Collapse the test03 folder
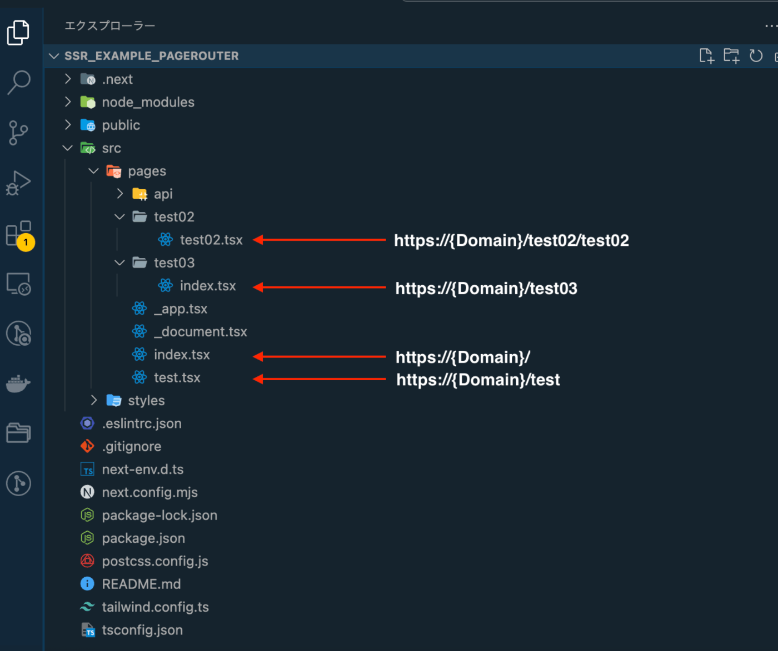Image resolution: width=778 pixels, height=651 pixels. 119,262
